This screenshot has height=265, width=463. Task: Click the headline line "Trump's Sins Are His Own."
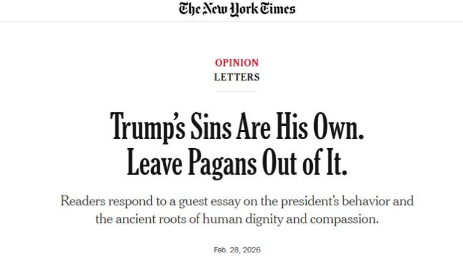tap(237, 126)
